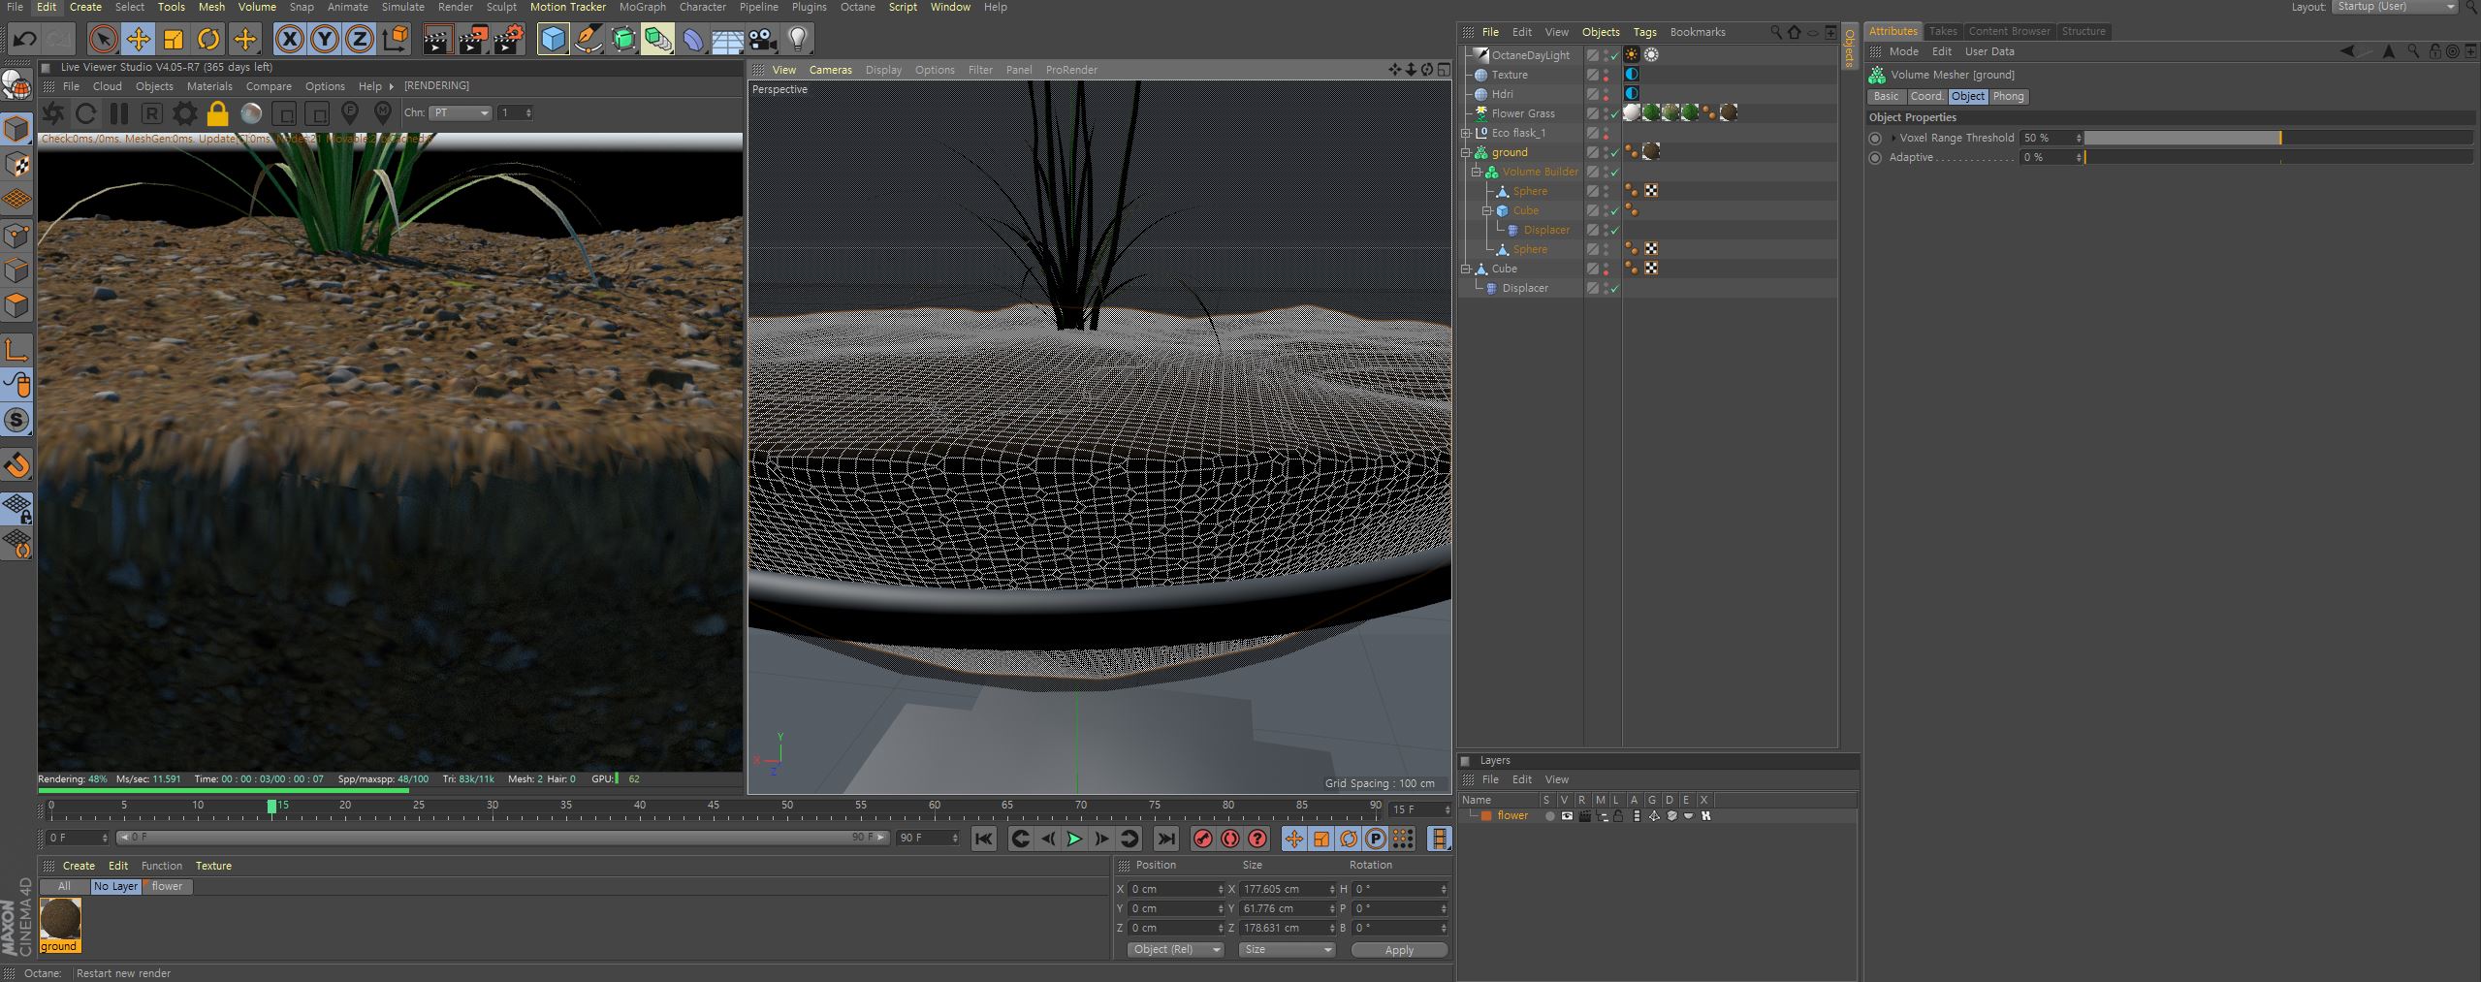Open the Chn PT dropdown
The image size is (2481, 982).
click(461, 112)
